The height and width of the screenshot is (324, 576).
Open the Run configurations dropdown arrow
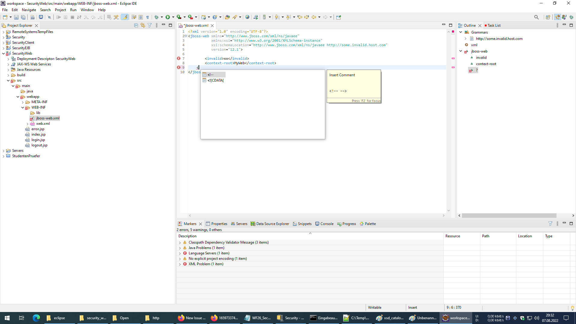(x=173, y=17)
